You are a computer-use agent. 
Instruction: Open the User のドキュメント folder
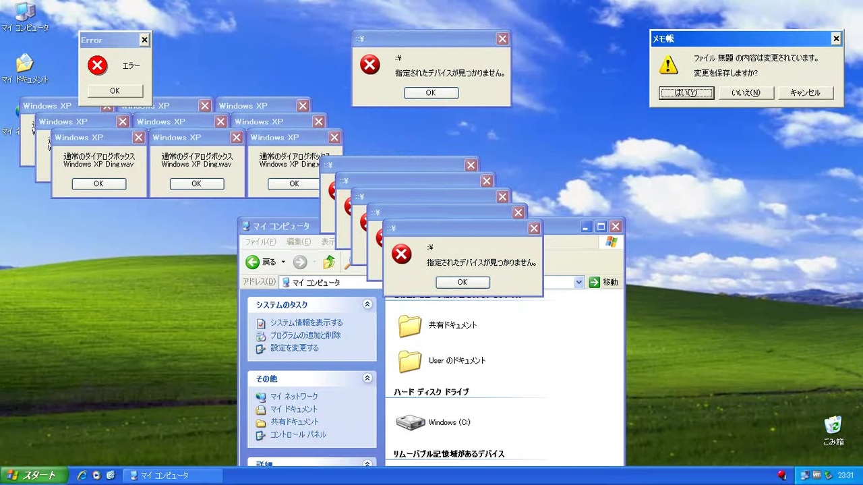(x=409, y=361)
